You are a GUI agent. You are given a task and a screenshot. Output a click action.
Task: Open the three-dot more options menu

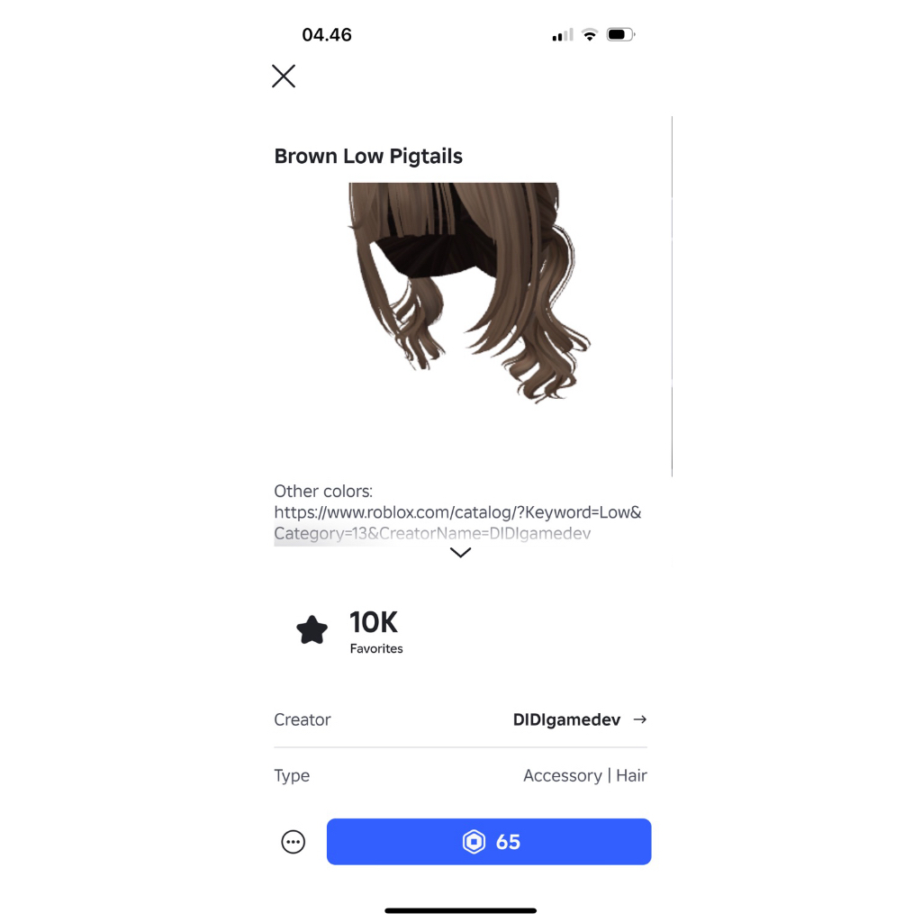point(293,842)
